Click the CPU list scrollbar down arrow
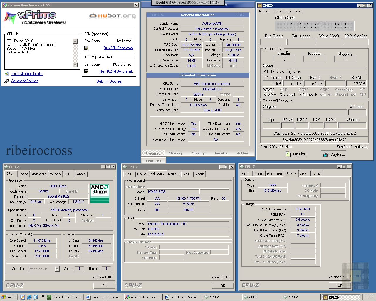 pyautogui.click(x=75, y=65)
